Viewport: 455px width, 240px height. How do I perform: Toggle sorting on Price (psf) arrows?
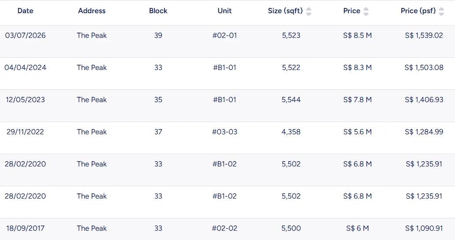[441, 11]
